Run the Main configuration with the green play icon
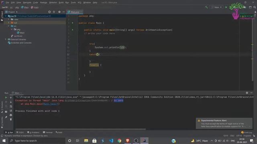This screenshot has height=144, width=257. (x=226, y=7)
